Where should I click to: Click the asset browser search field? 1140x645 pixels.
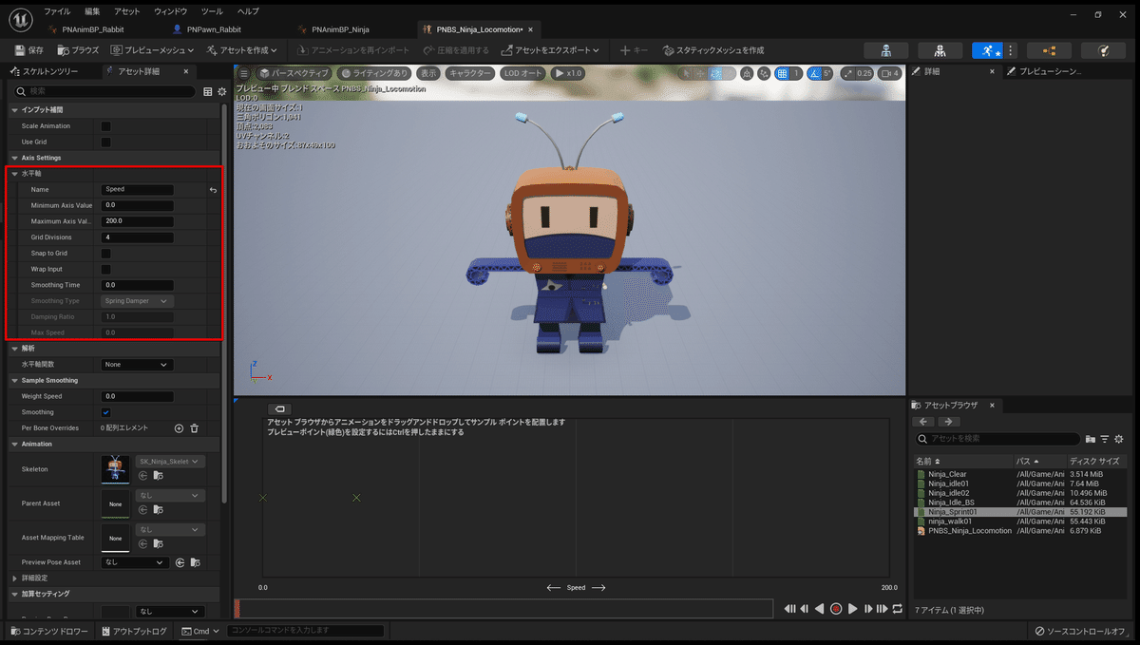pyautogui.click(x=997, y=439)
